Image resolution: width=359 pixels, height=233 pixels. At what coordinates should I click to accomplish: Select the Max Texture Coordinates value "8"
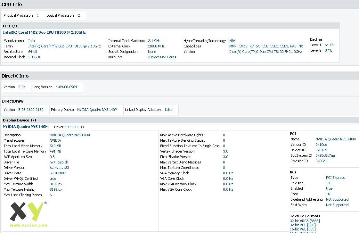point(224,168)
